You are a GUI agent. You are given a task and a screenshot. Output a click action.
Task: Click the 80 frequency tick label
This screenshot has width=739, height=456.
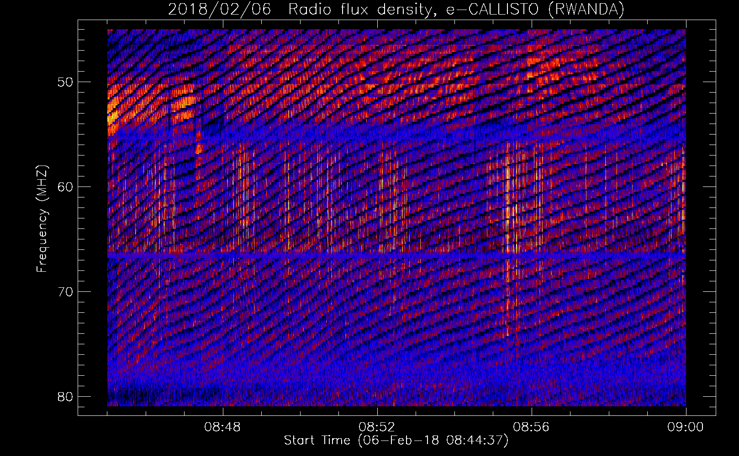click(x=66, y=396)
